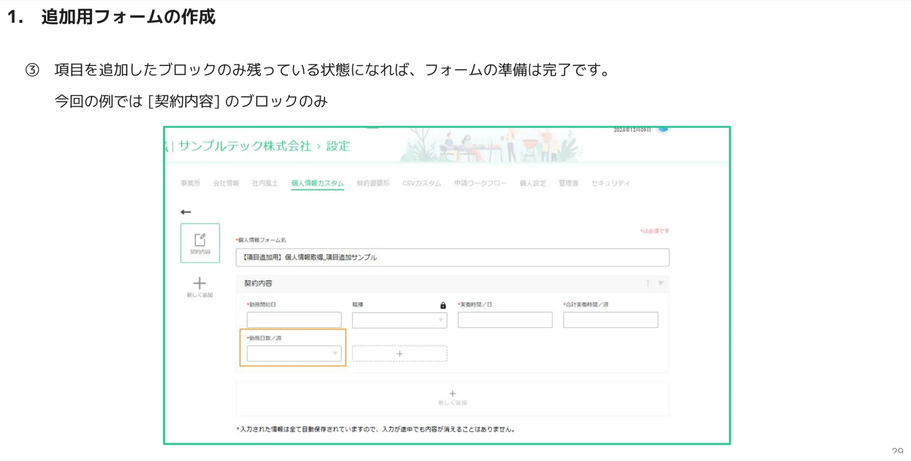Image resolution: width=911 pixels, height=461 pixels.
Task: Select the 個人情報カスタム tab
Action: (x=318, y=183)
